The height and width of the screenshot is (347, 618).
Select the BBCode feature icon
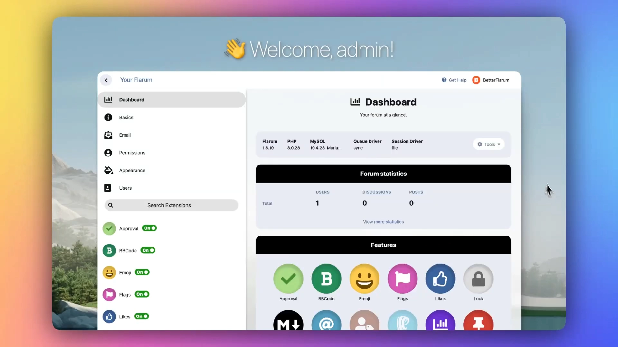[x=326, y=278]
